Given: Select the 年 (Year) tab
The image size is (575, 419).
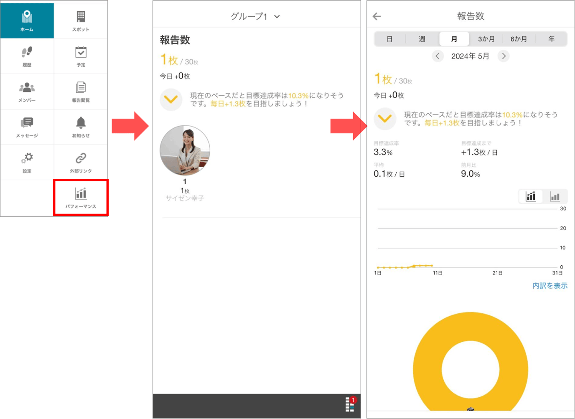Looking at the screenshot, I should 551,38.
